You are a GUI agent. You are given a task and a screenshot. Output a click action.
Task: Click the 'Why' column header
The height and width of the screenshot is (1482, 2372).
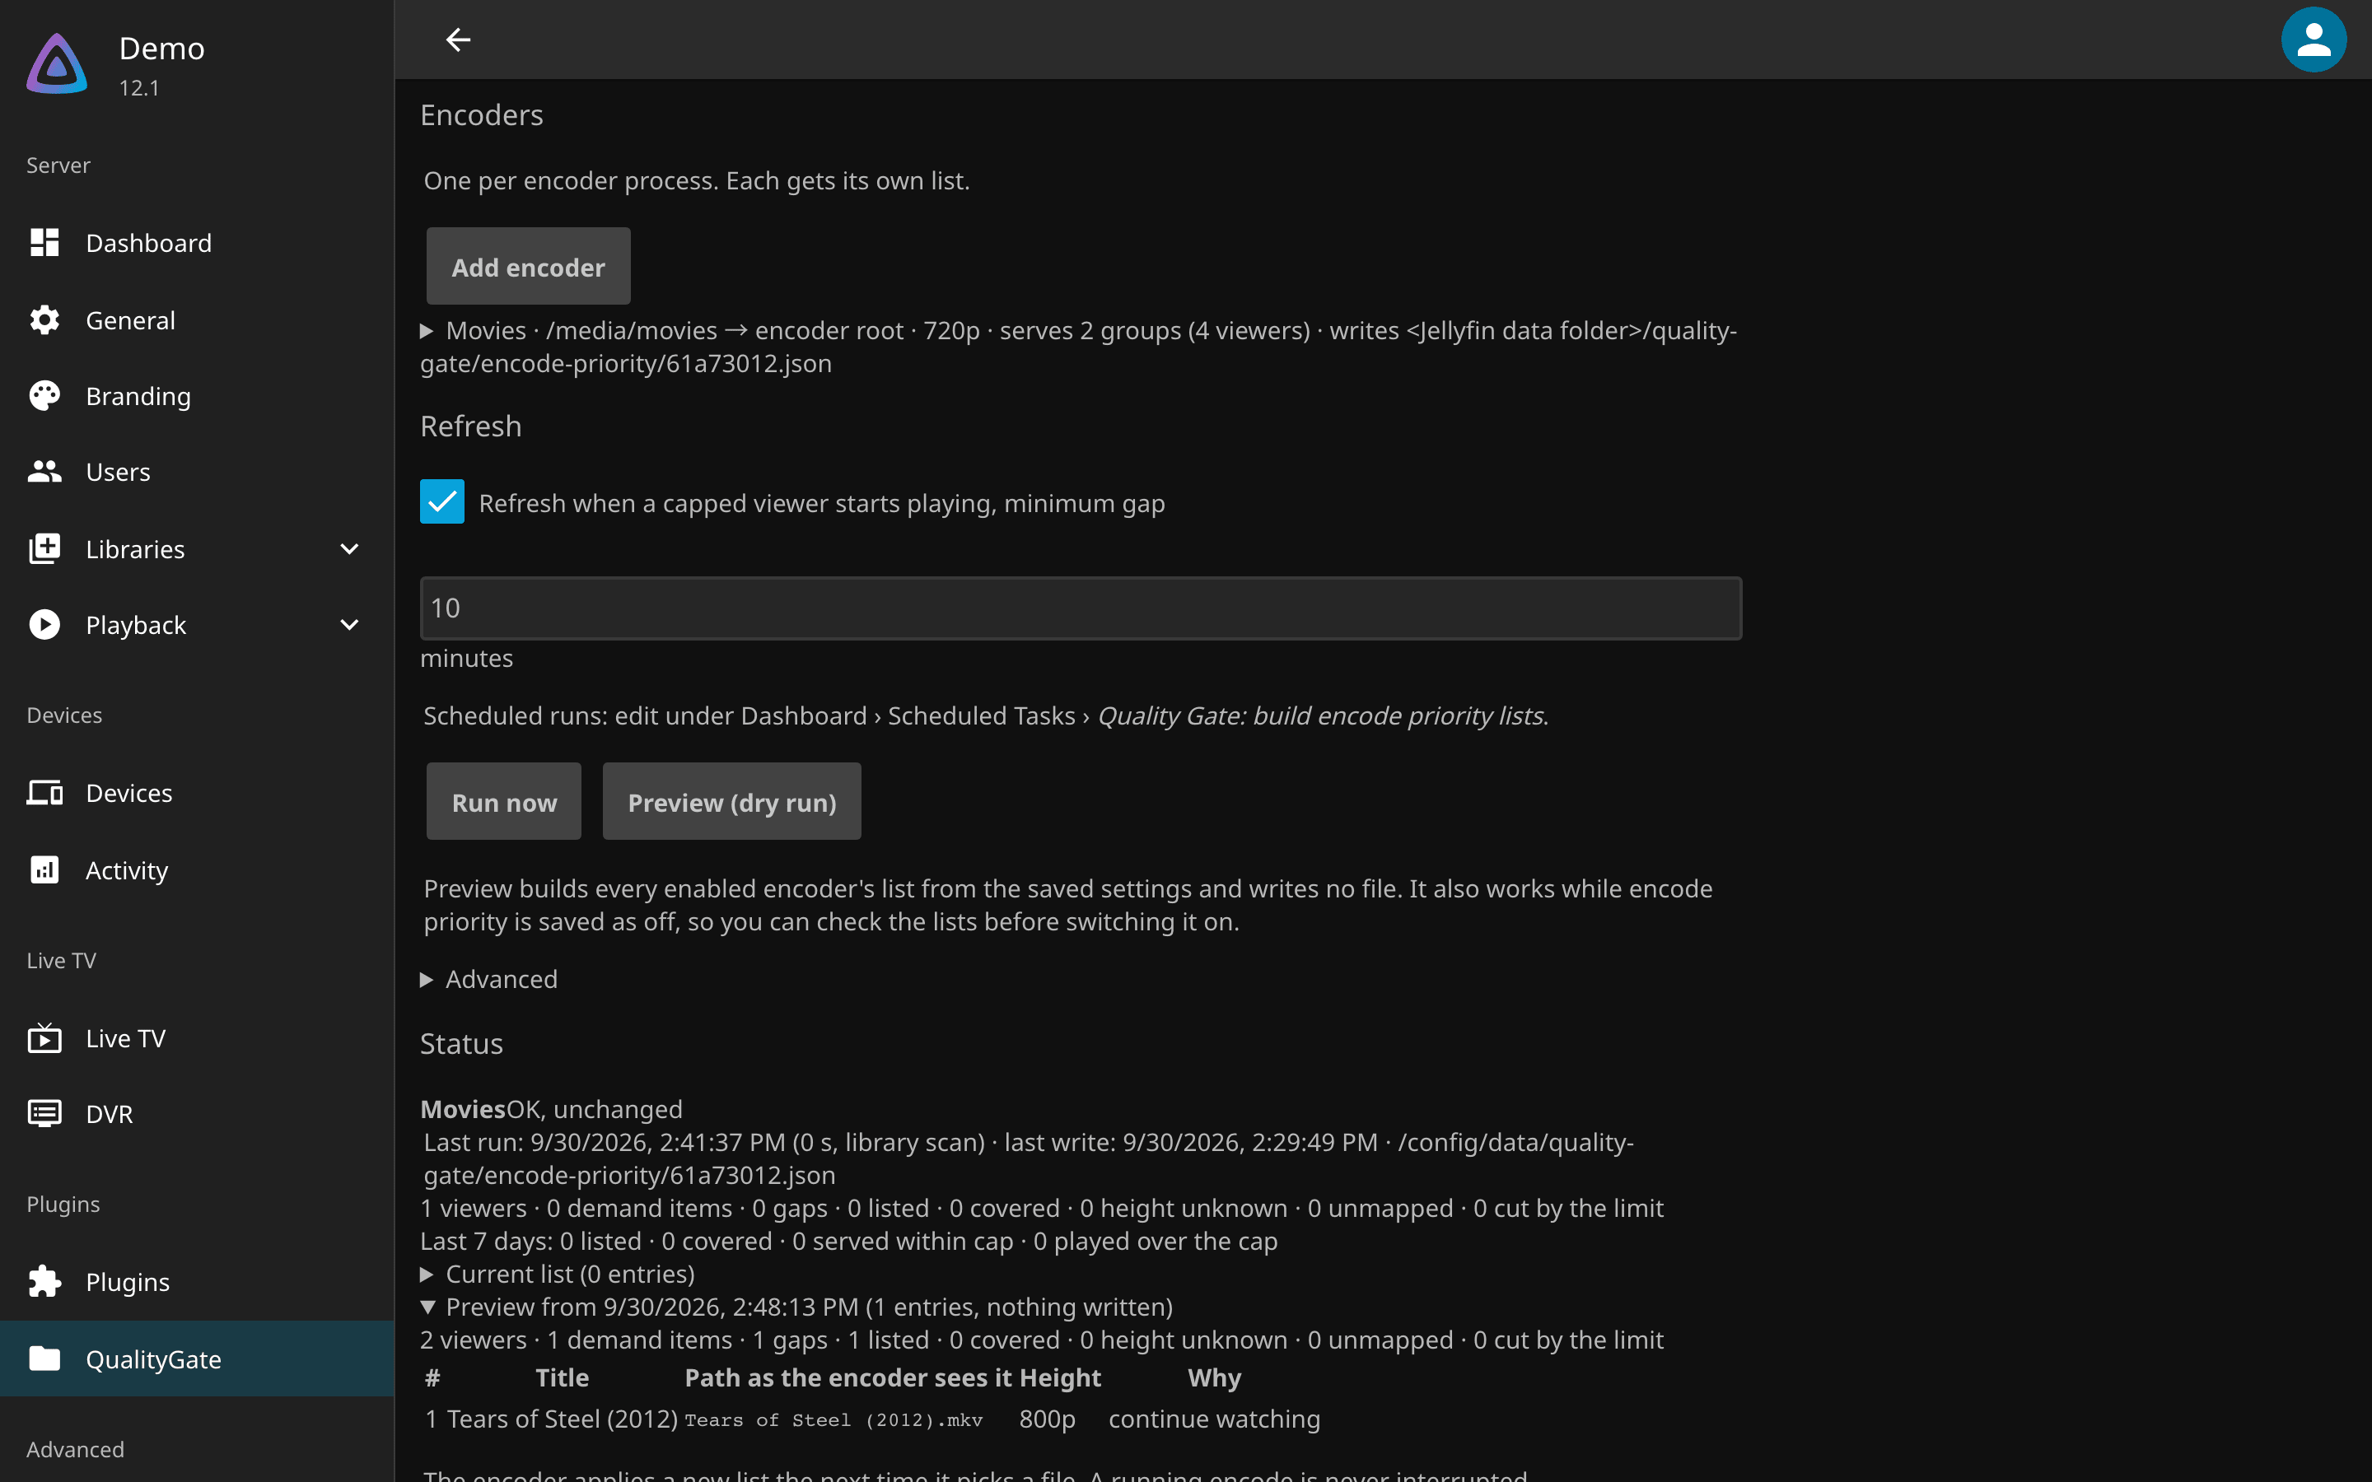tap(1215, 1378)
